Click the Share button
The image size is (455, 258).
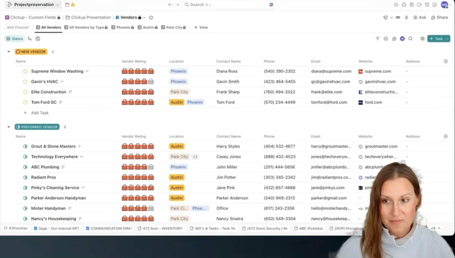(x=440, y=18)
